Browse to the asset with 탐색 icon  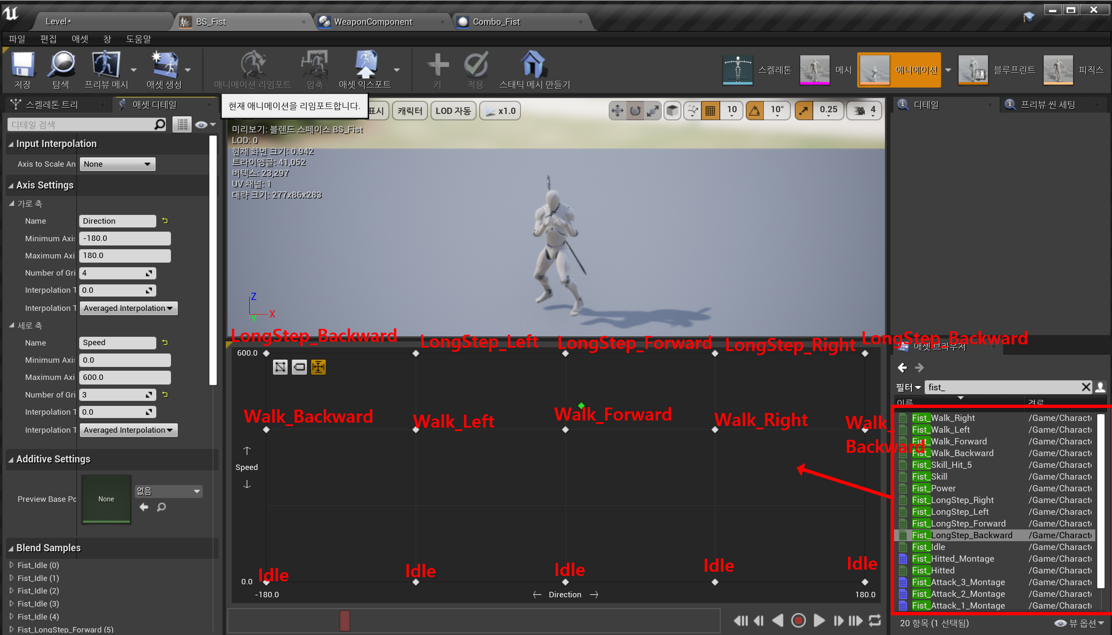pyautogui.click(x=61, y=69)
